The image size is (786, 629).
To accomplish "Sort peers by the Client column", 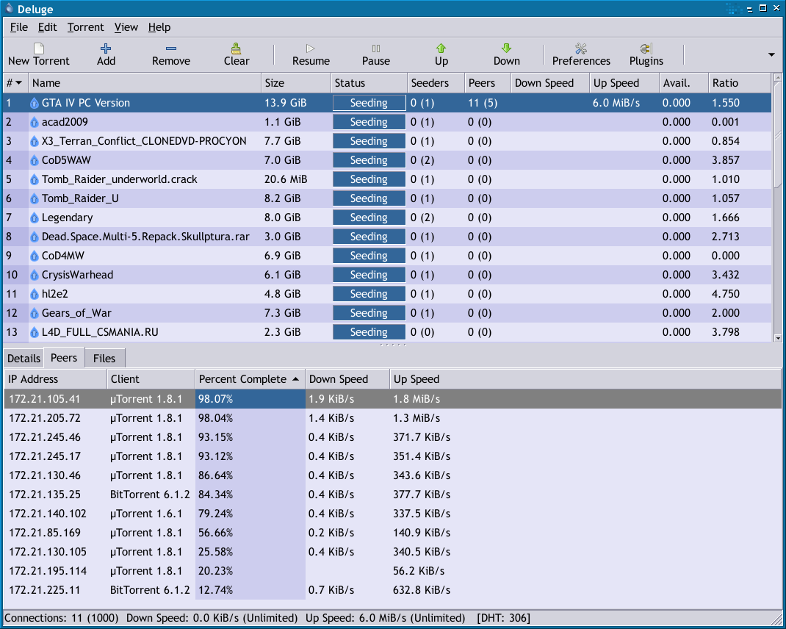I will pyautogui.click(x=151, y=379).
